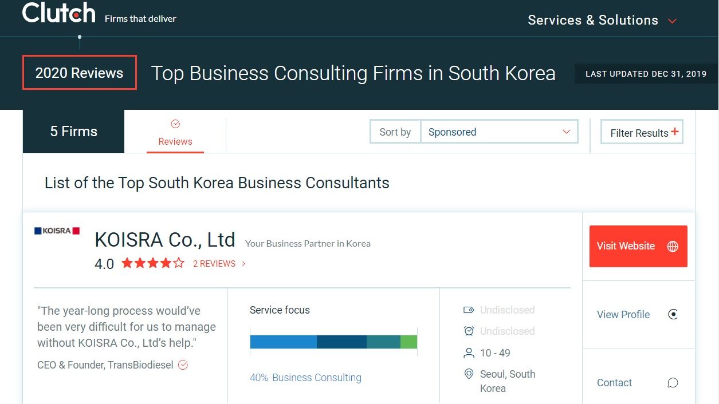Click the employees person icon
This screenshot has width=719, height=404.
(469, 352)
